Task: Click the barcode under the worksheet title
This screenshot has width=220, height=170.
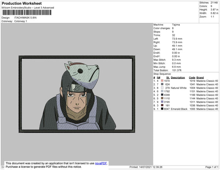Action: [x=27, y=12]
